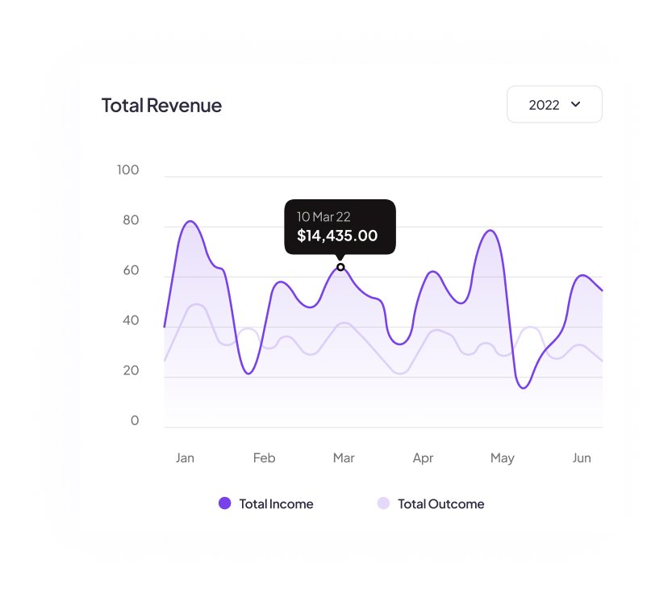Click the 0 y-axis value

click(x=135, y=421)
